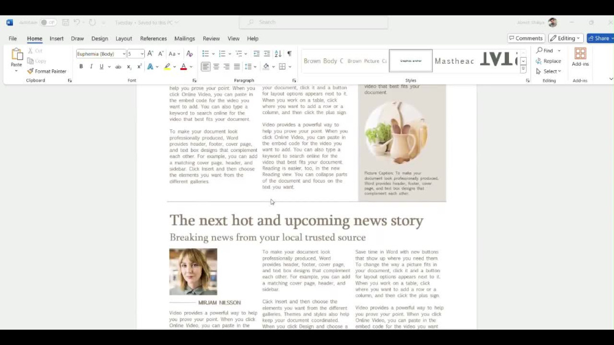Increase paragraph indent
Viewport: 614px width, 345px height.
point(266,53)
